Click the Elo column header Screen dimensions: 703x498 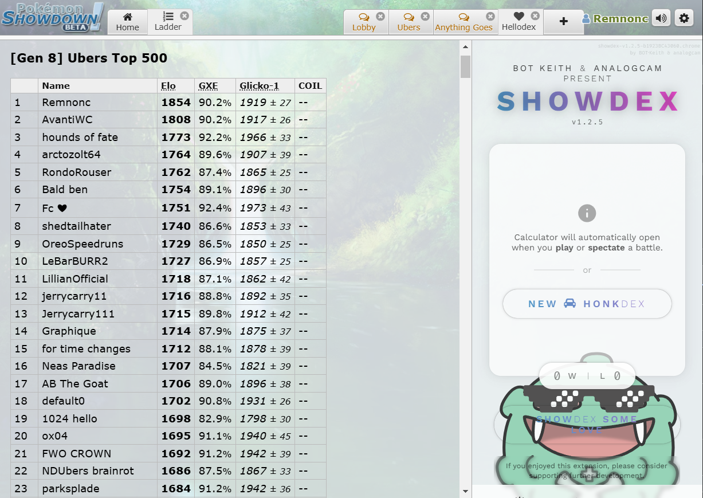168,86
